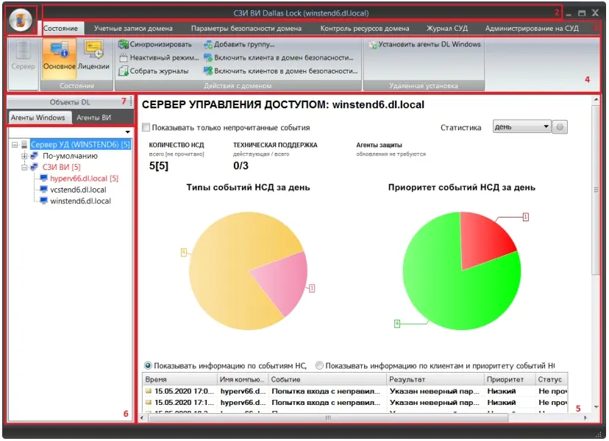609x441 pixels.
Task: Click the statistics settings gear button
Action: pos(560,127)
